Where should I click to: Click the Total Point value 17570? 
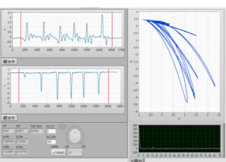pyautogui.click(x=37, y=131)
